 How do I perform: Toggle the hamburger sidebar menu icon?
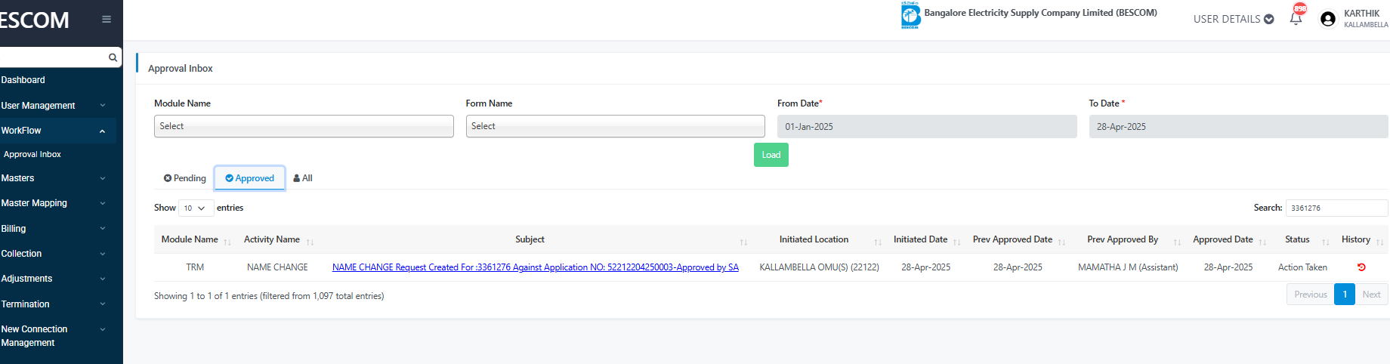click(x=107, y=20)
